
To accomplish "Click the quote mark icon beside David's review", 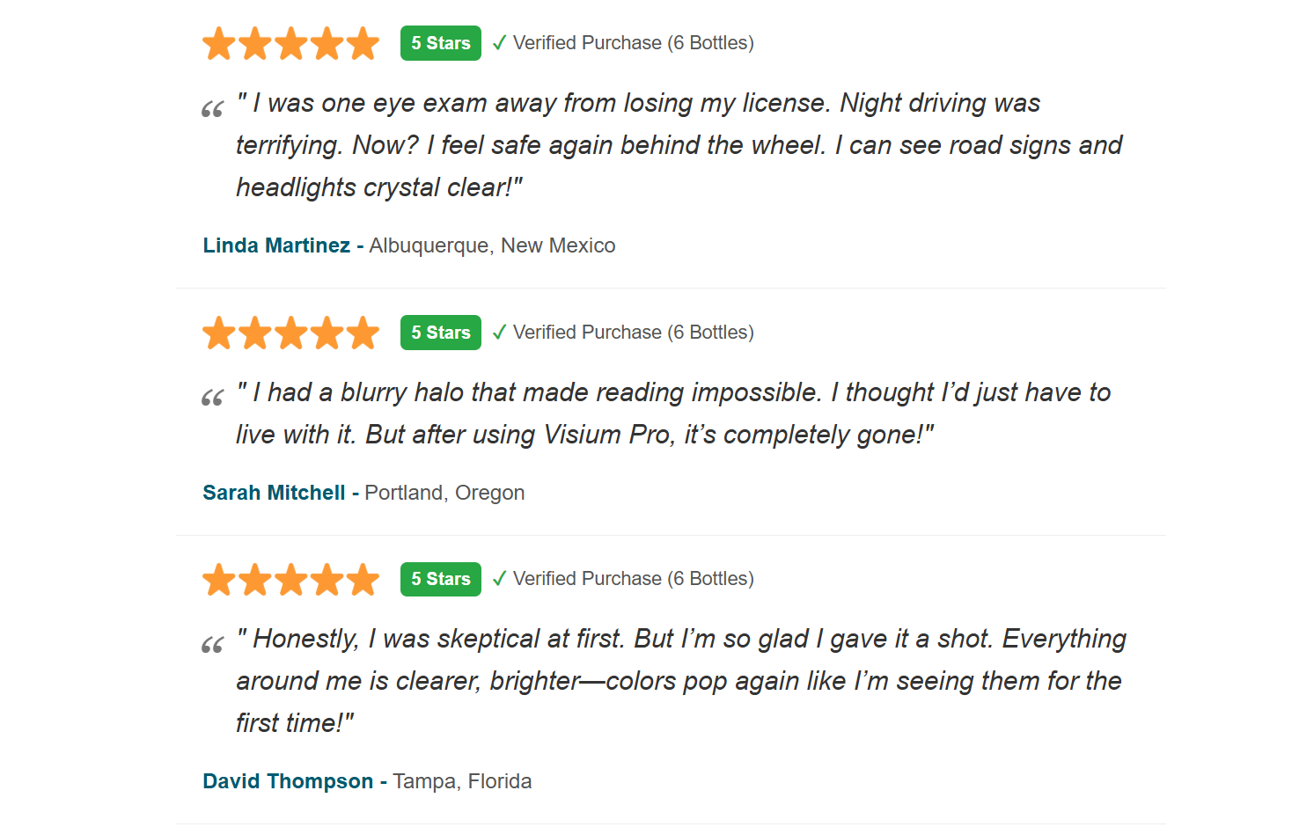I will (212, 645).
